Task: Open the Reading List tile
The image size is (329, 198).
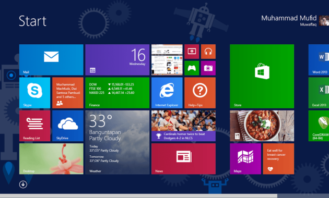Action: (35, 126)
